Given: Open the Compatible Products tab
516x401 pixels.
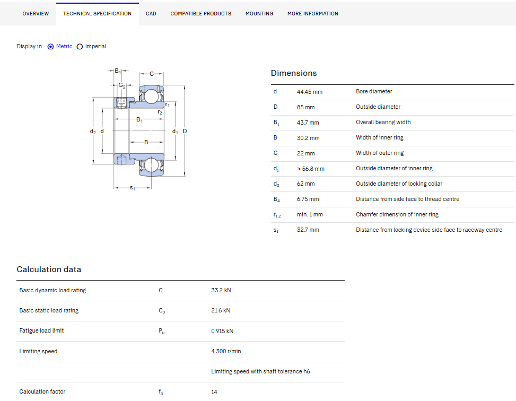Looking at the screenshot, I should click(201, 13).
